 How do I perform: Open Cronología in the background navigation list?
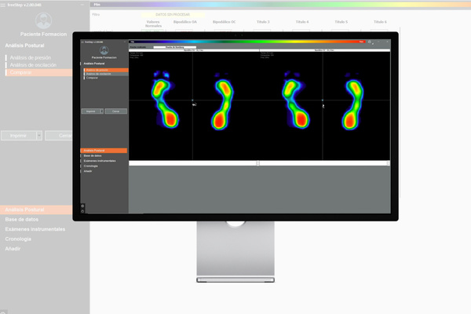[x=18, y=239]
